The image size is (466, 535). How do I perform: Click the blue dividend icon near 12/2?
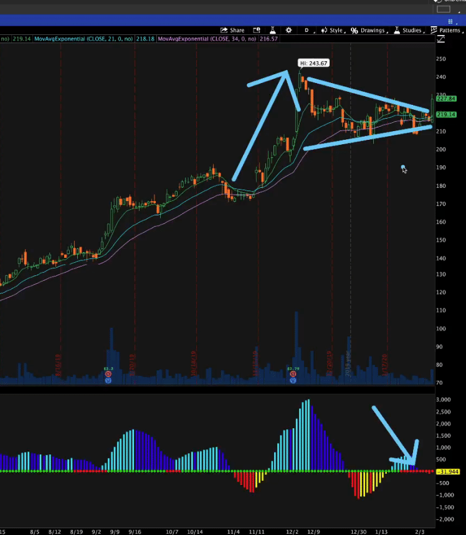point(293,380)
